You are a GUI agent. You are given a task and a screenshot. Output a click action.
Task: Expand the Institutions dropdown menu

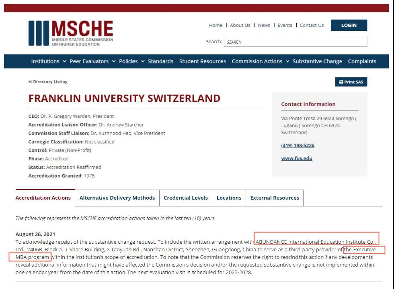(x=48, y=61)
